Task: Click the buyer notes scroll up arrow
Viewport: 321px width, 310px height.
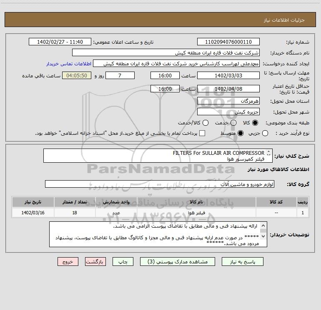Action: point(263,226)
